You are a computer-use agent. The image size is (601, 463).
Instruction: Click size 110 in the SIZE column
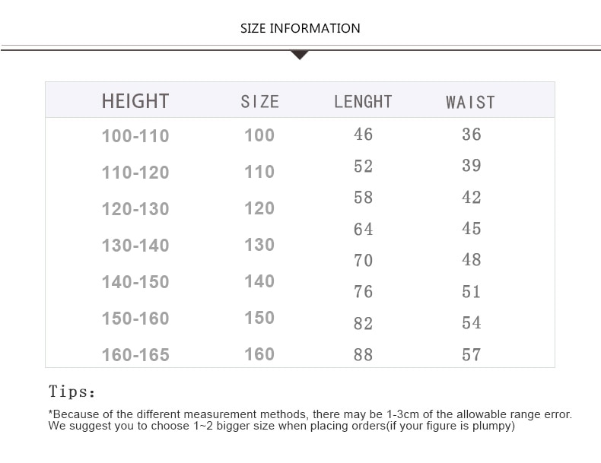(x=259, y=172)
